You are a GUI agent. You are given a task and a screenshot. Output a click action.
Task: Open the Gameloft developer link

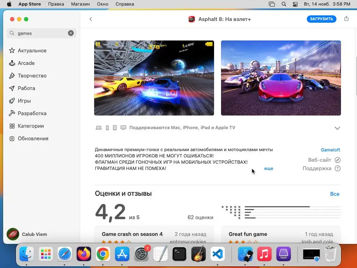[x=331, y=150]
